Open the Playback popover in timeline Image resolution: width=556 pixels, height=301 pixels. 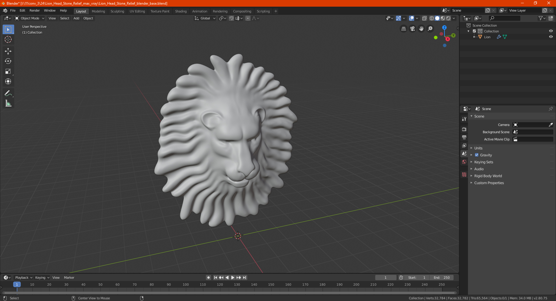click(x=23, y=278)
